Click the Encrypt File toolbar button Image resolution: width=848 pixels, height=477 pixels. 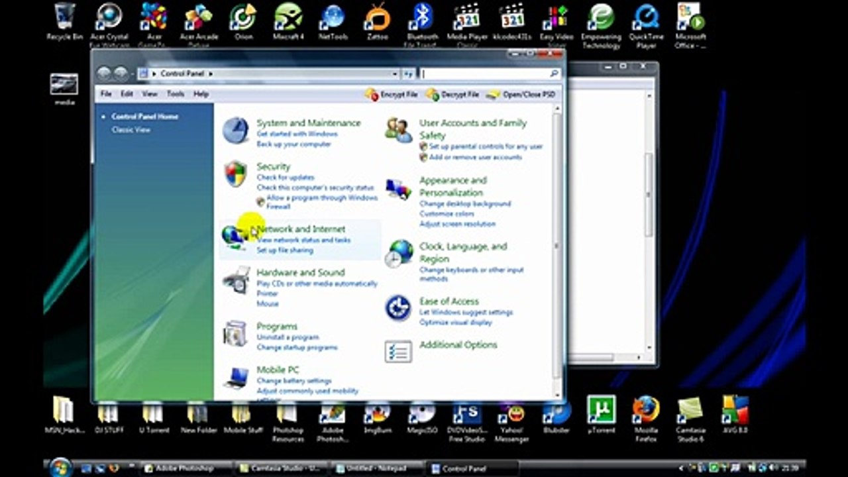pos(392,95)
